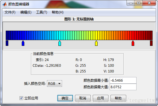Click the G: 255 value text
This screenshot has width=158, height=106.
pyautogui.click(x=81, y=66)
